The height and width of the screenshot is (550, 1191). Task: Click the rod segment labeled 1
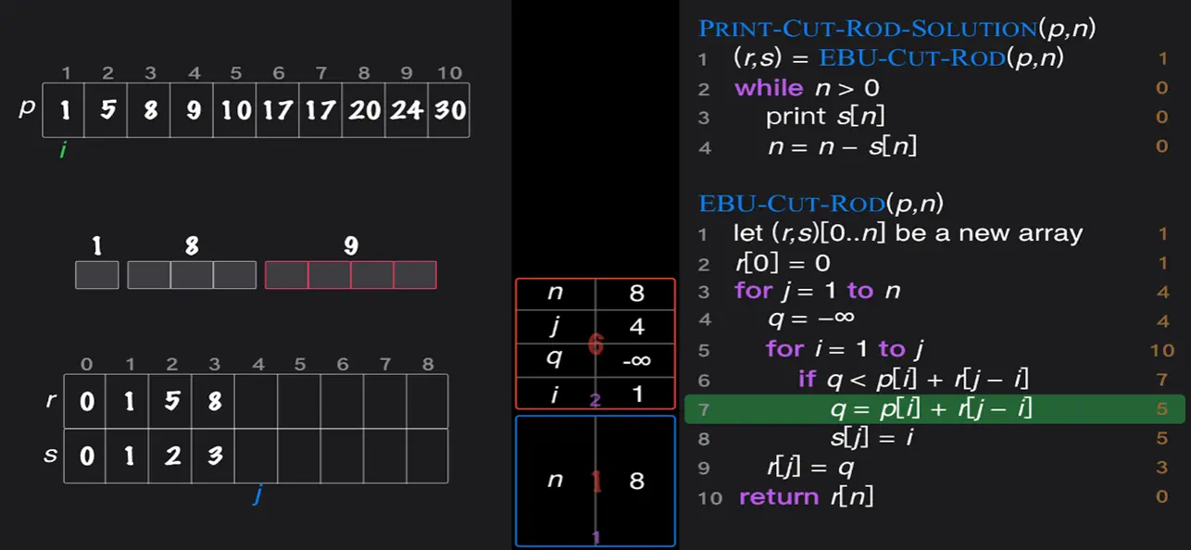[96, 272]
